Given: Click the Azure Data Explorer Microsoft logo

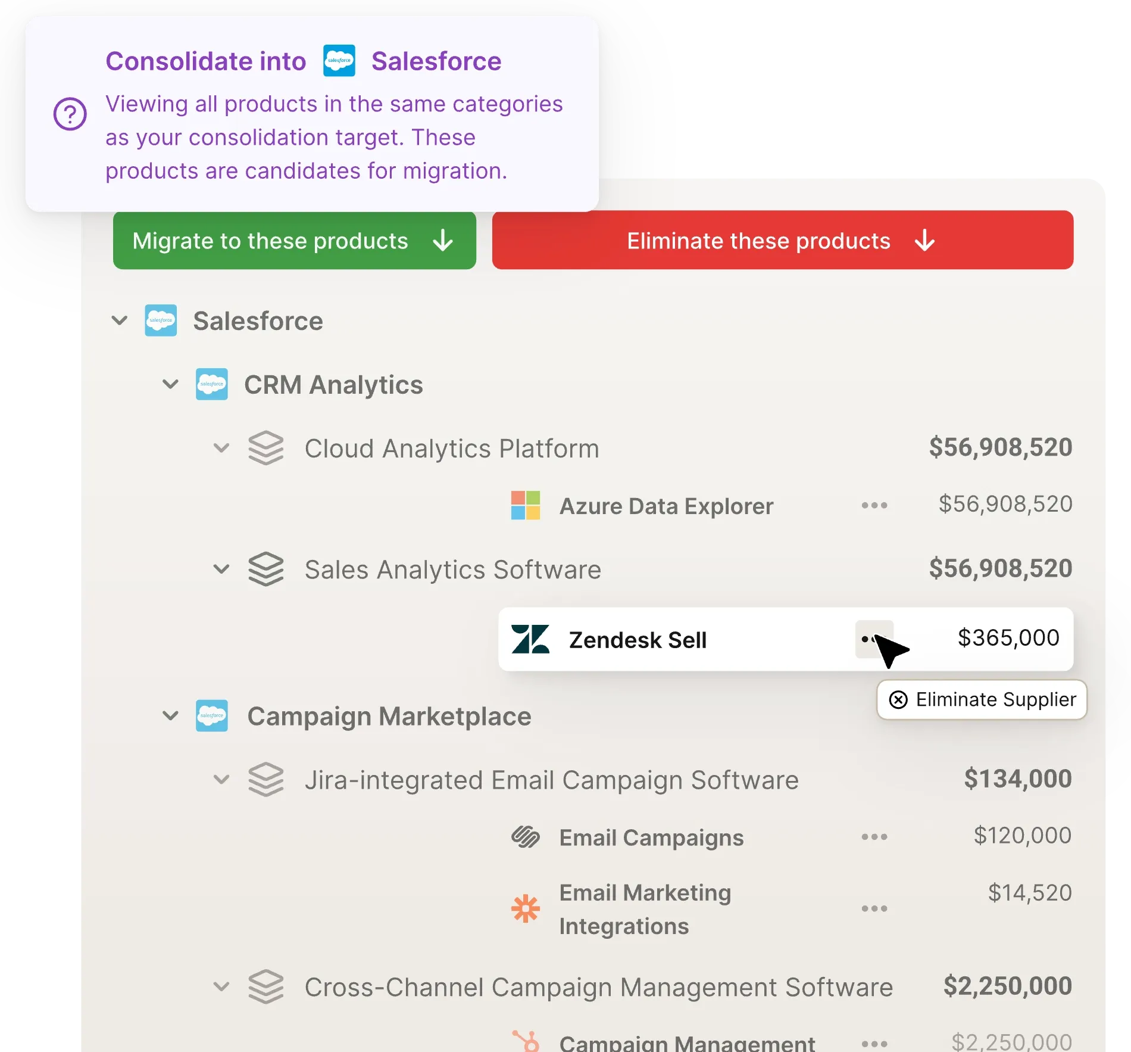Looking at the screenshot, I should click(x=526, y=506).
